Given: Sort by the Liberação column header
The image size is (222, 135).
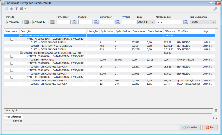Looking at the screenshot, I should point(93,31).
